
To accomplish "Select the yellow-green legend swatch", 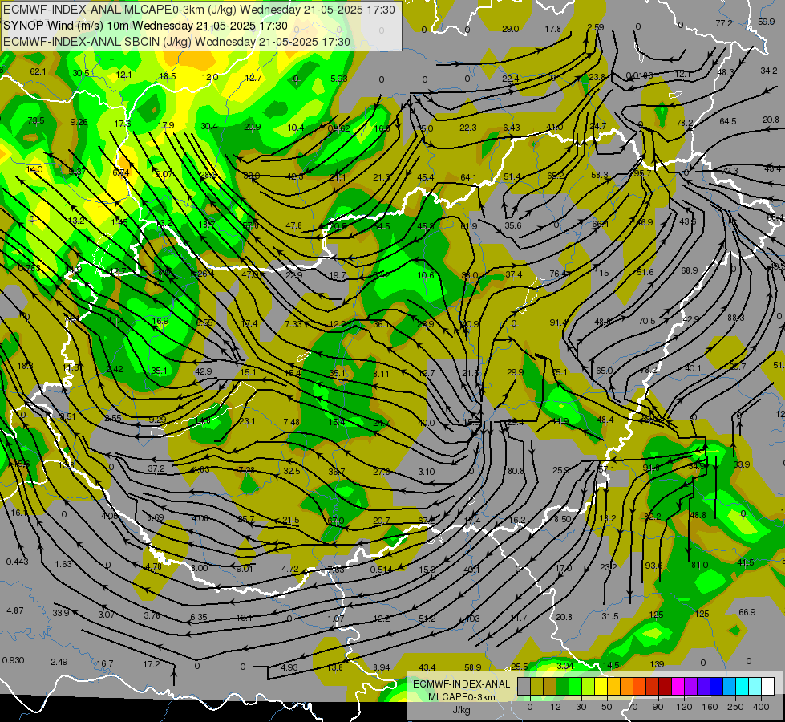I will click(589, 686).
